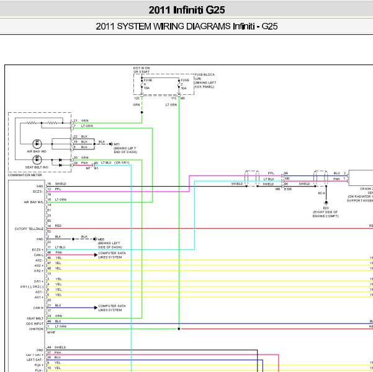Viewport: 373px width, 372px height.
Task: Select the "AS1 -" terminal label
Action: click(x=39, y=292)
